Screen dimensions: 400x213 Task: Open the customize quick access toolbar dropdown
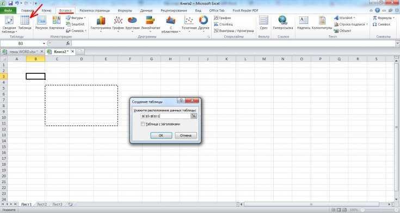point(35,4)
